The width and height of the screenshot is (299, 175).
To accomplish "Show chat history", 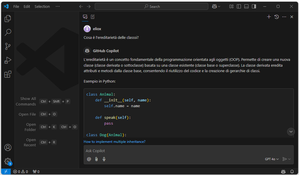I will (277, 17).
